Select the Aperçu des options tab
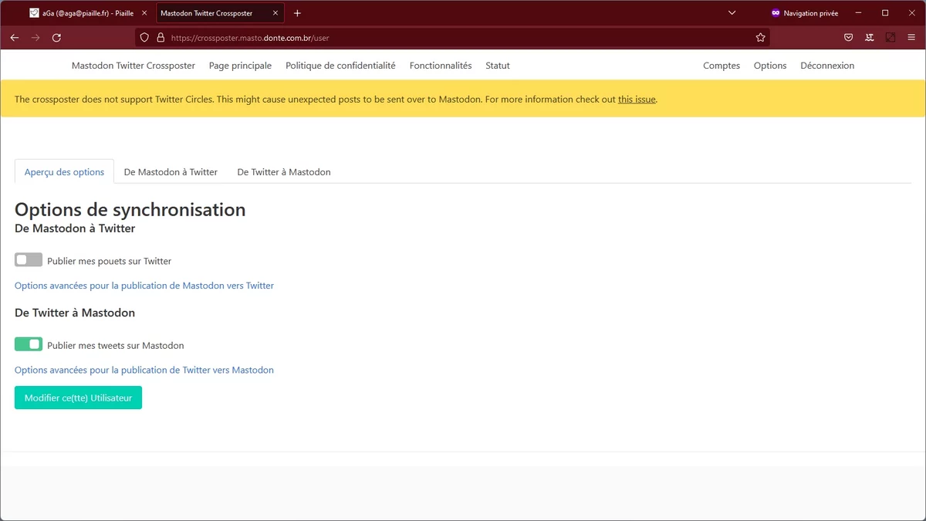Screen dimensions: 926x521 pos(64,171)
